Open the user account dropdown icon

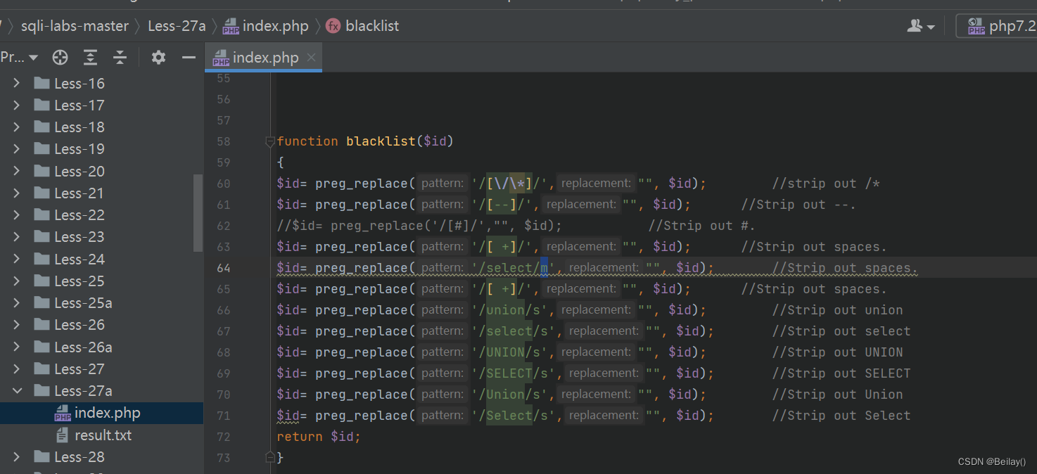(x=921, y=26)
